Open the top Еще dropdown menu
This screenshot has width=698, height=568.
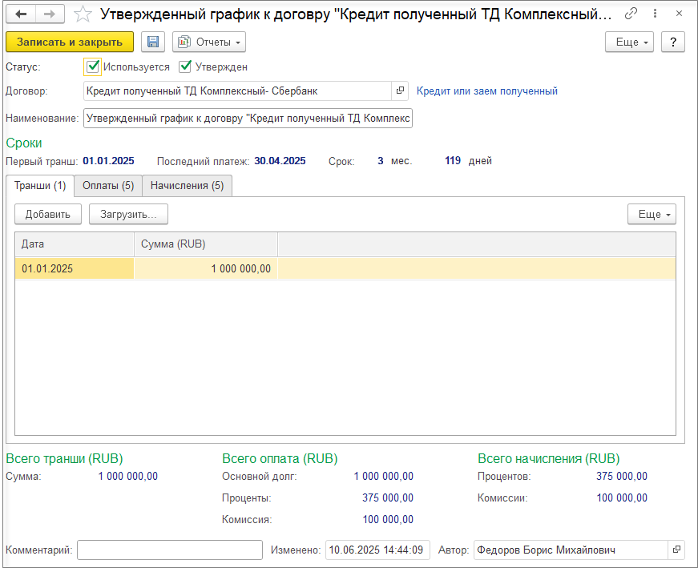[x=629, y=42]
